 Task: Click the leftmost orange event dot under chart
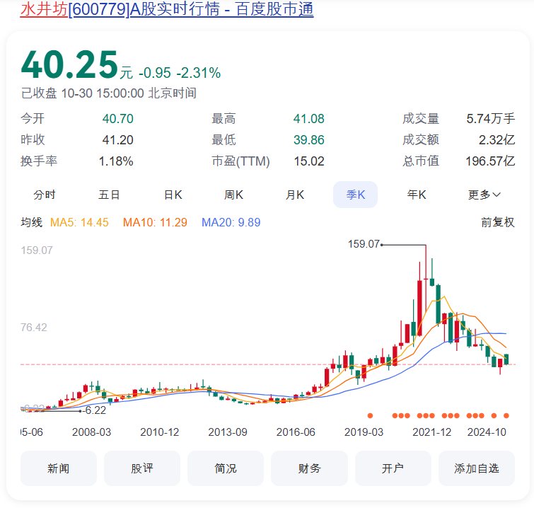coord(370,415)
